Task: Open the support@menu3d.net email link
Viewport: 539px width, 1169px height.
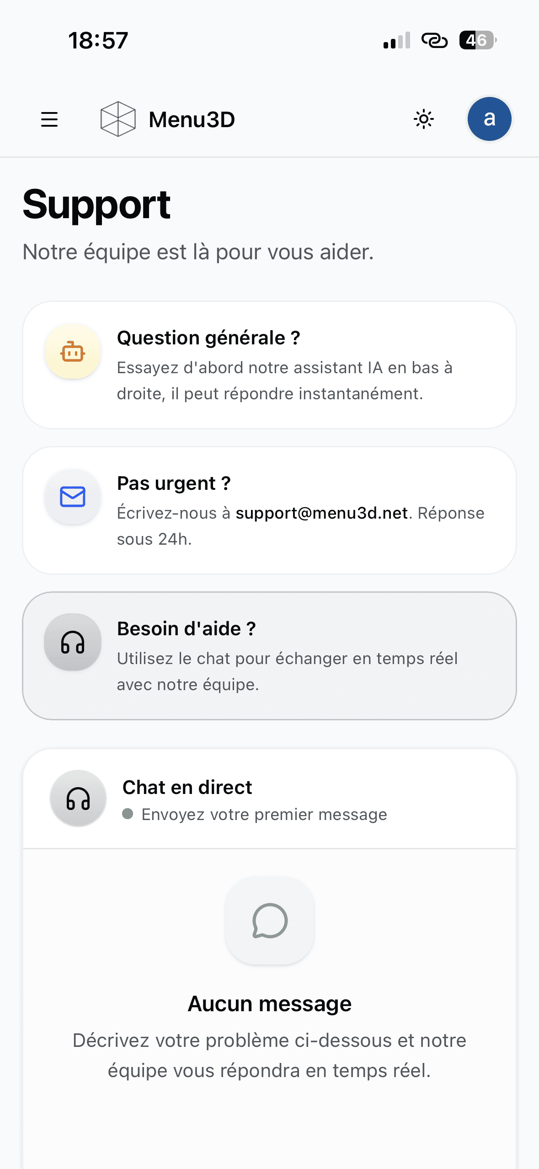Action: coord(321,513)
